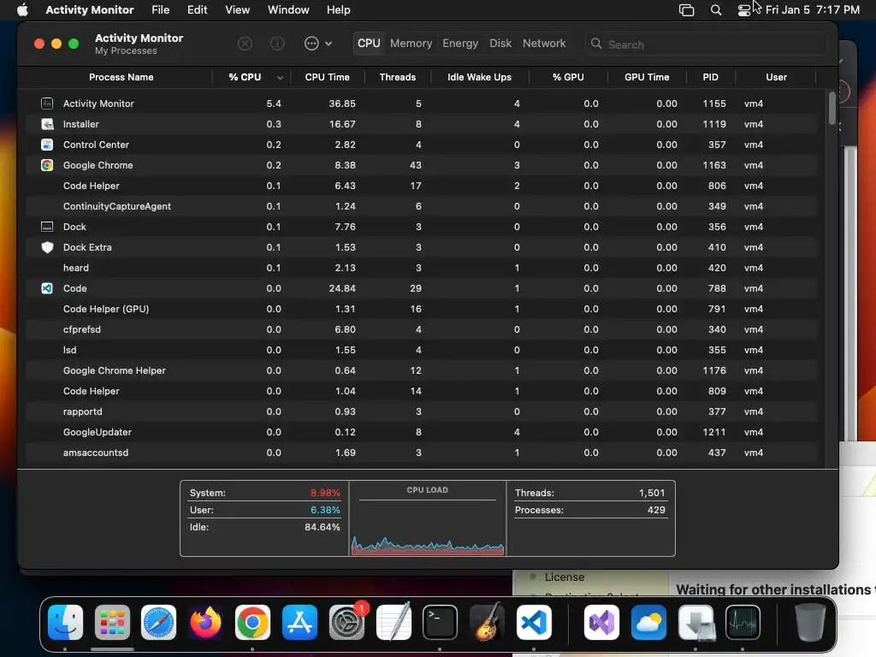This screenshot has height=657, width=876.
Task: Sort by Idle Wake Ups column
Action: [479, 77]
